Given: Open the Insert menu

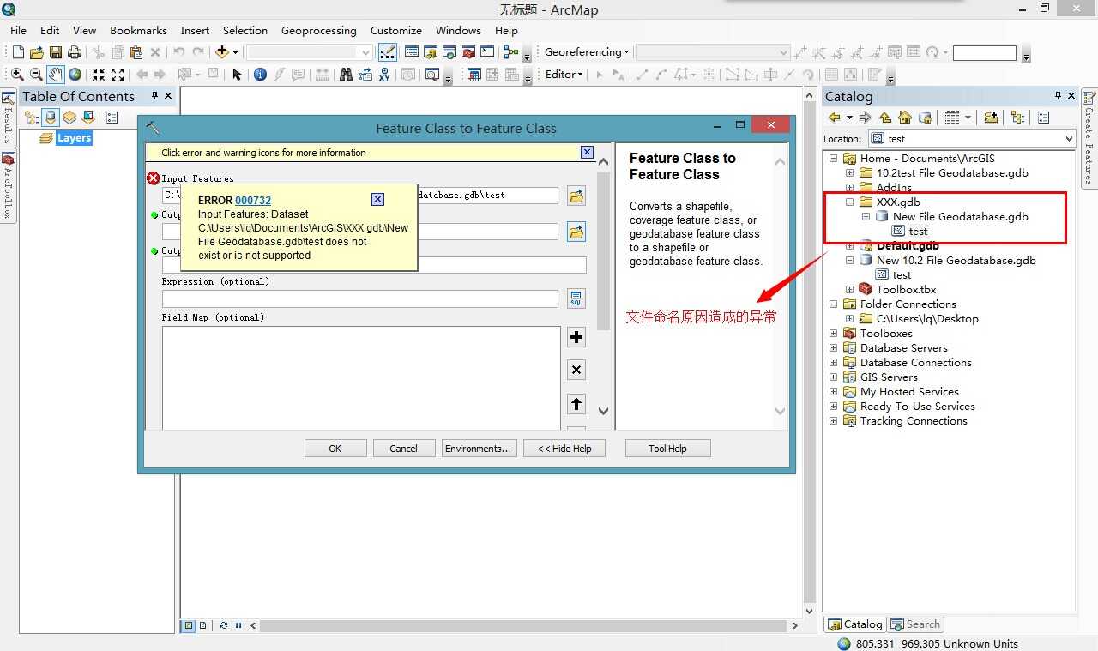Looking at the screenshot, I should click(195, 30).
